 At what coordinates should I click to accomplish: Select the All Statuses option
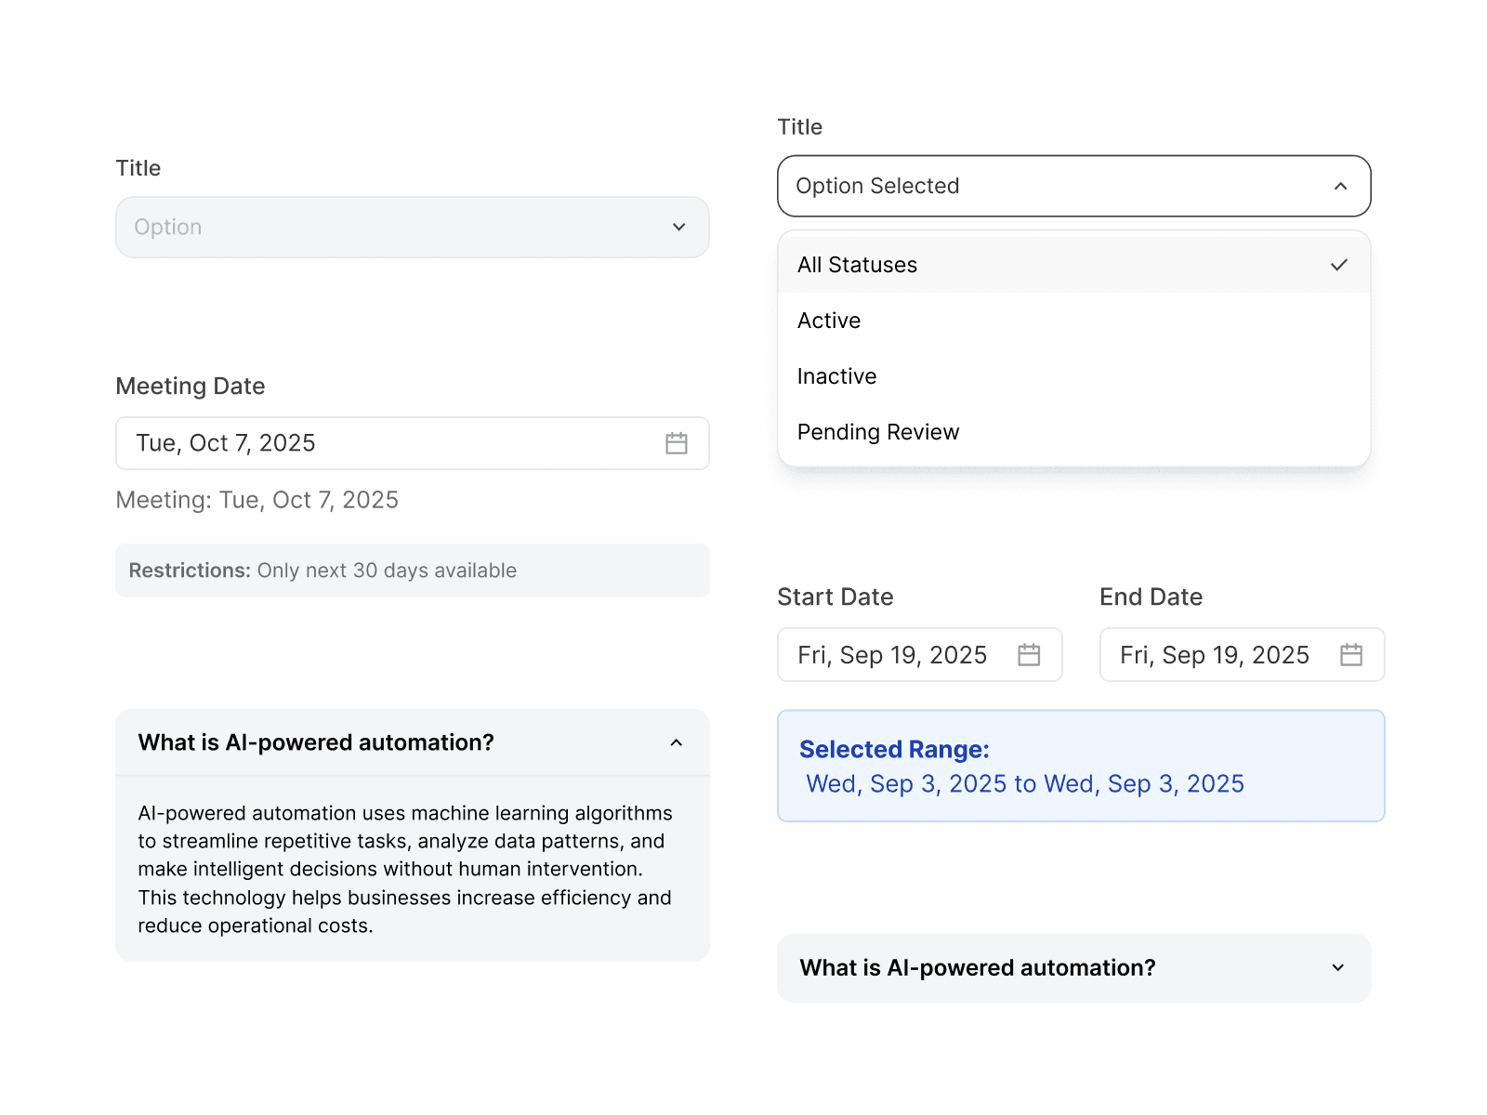pyautogui.click(x=858, y=265)
